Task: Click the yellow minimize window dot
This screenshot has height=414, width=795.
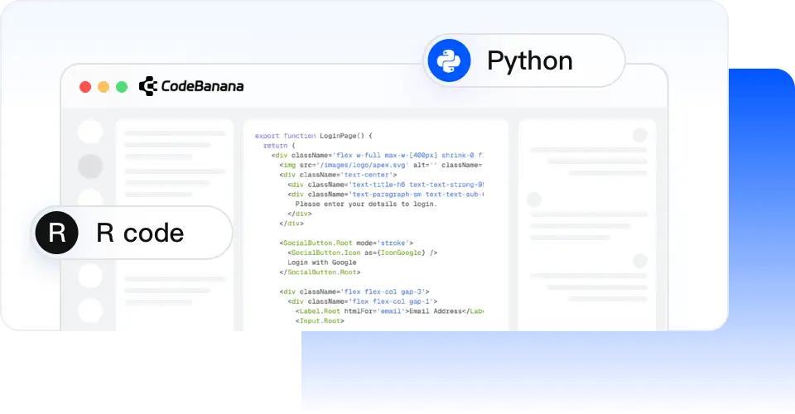Action: (x=104, y=87)
